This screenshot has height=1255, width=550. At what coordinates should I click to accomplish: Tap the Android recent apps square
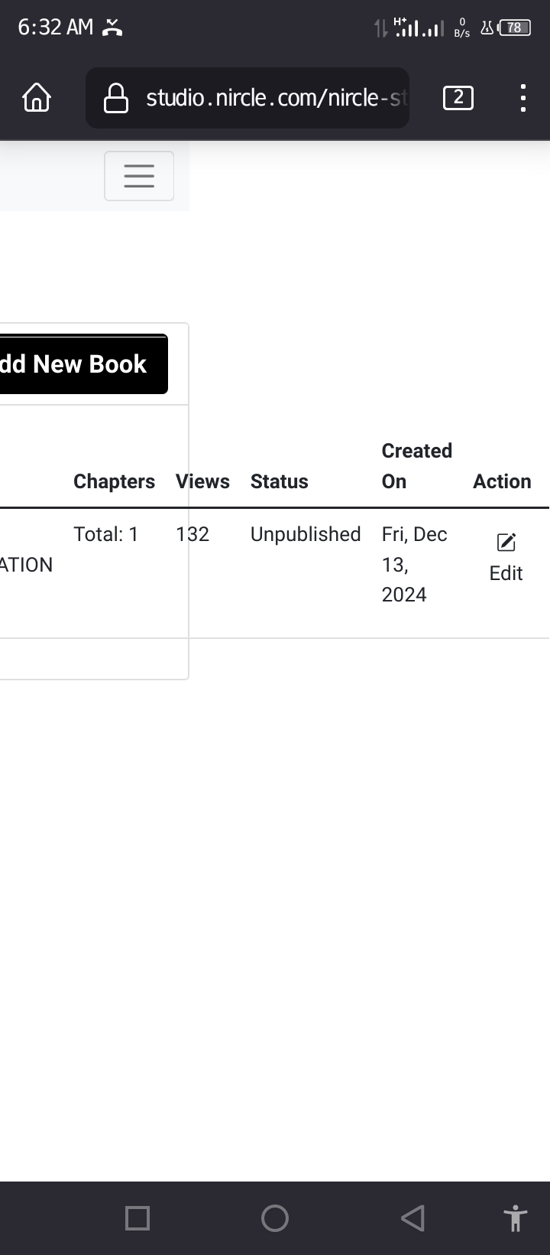137,1218
